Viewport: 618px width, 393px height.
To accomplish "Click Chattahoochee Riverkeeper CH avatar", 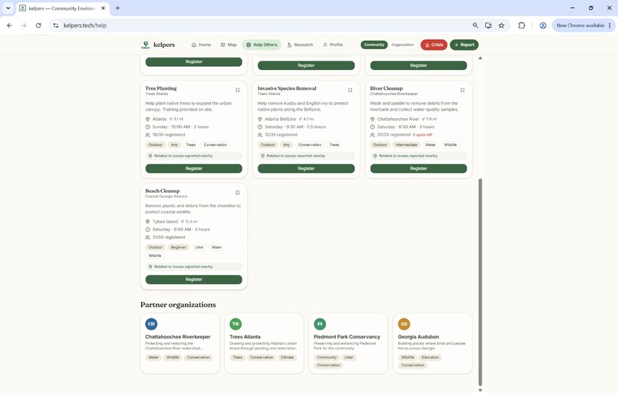I will click(151, 324).
